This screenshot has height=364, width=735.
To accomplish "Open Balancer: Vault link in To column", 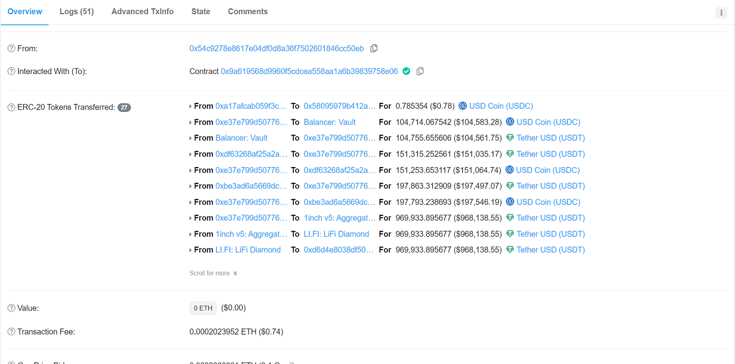I will [330, 122].
